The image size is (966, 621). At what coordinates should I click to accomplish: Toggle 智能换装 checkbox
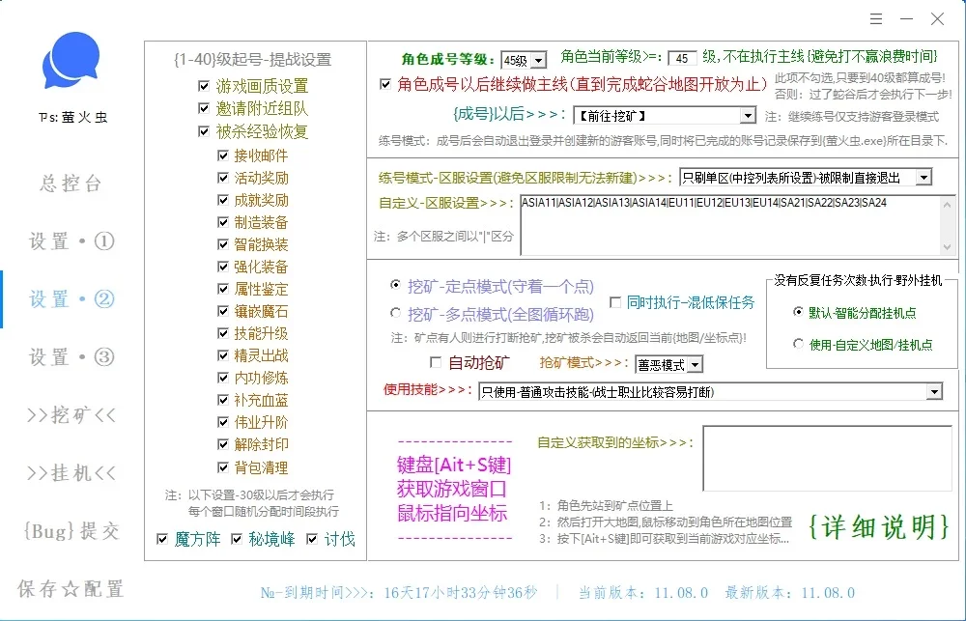pyautogui.click(x=223, y=244)
